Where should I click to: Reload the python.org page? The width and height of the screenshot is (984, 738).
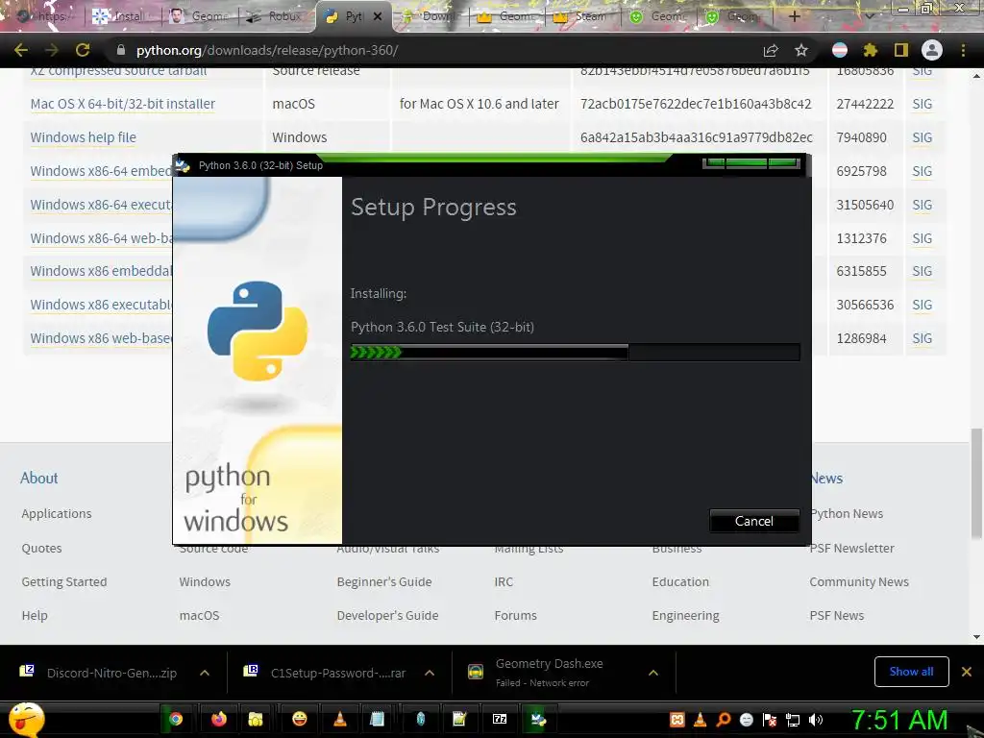point(83,50)
